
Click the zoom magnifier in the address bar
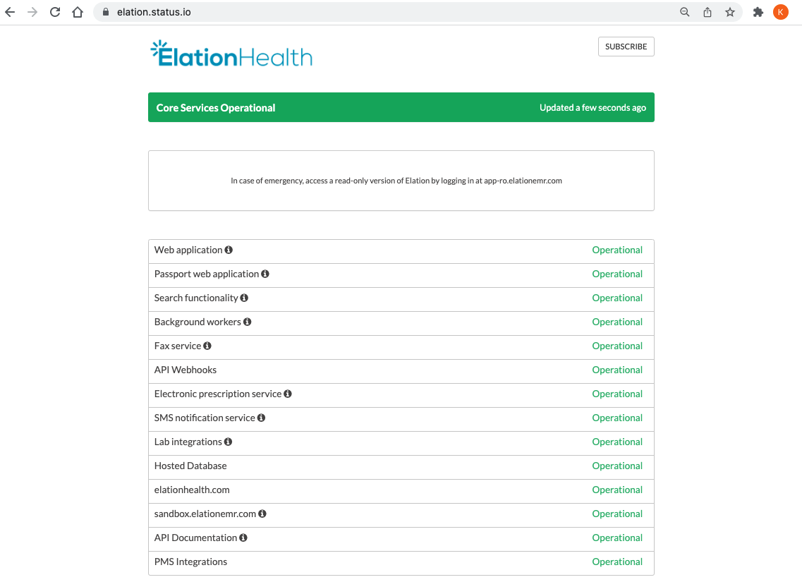684,11
